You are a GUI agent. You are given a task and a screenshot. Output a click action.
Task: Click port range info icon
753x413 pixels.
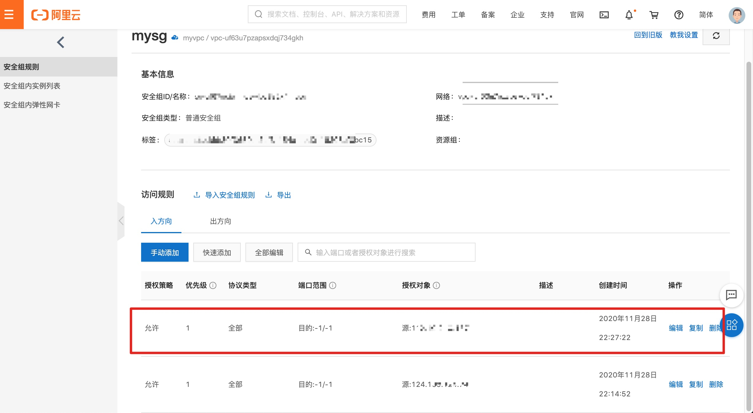tap(333, 285)
